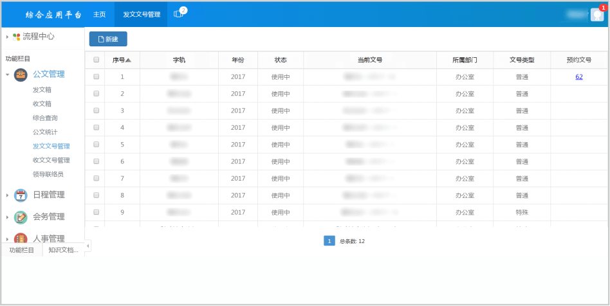Click the 预约文号 column header
610x306 pixels.
pyautogui.click(x=579, y=60)
